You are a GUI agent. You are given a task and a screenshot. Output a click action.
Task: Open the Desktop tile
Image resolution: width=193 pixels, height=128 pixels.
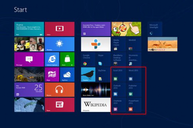(x=29, y=75)
